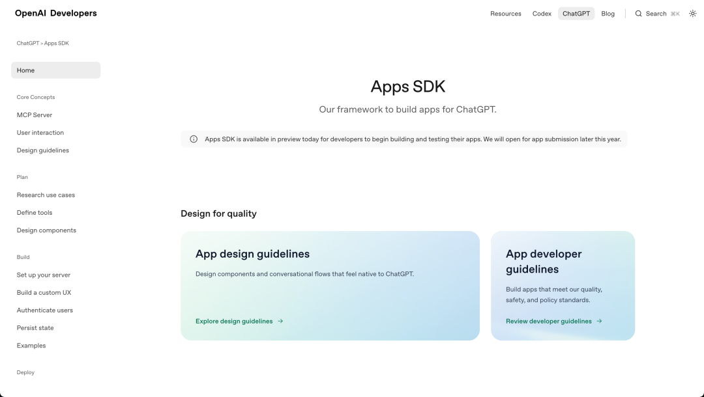Screen dimensions: 704x397
Task: Open Build a custom UX guide
Action: tap(44, 293)
